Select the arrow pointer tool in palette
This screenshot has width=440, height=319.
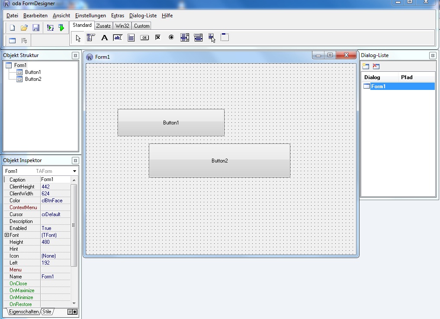pos(78,38)
